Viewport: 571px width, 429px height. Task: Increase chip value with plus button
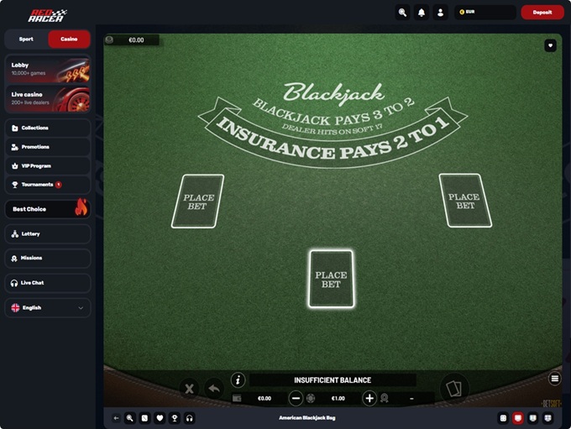point(369,399)
